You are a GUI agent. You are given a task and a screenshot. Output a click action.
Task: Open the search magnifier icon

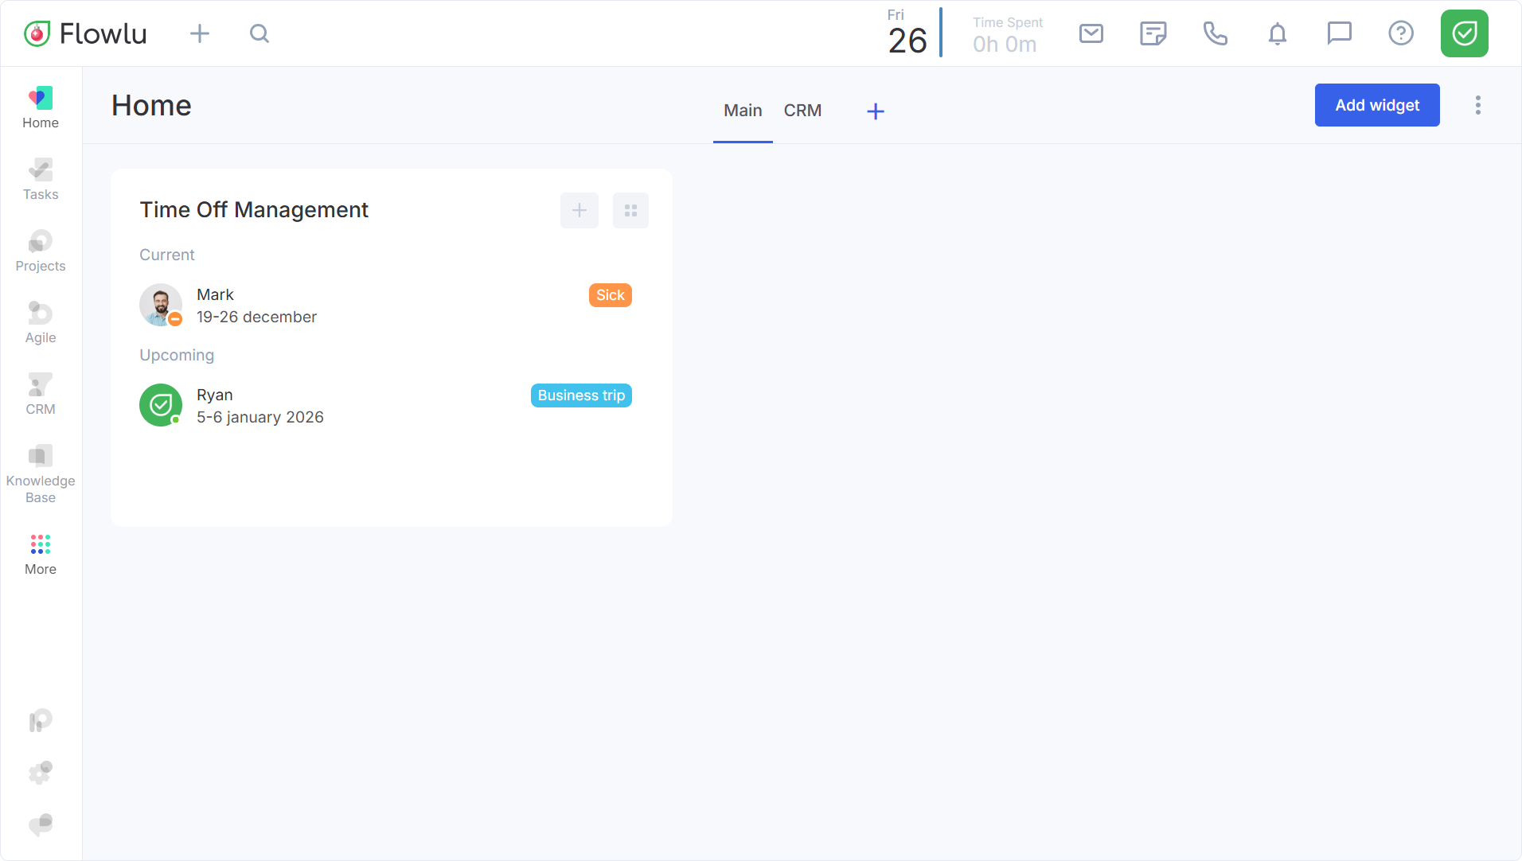point(259,33)
